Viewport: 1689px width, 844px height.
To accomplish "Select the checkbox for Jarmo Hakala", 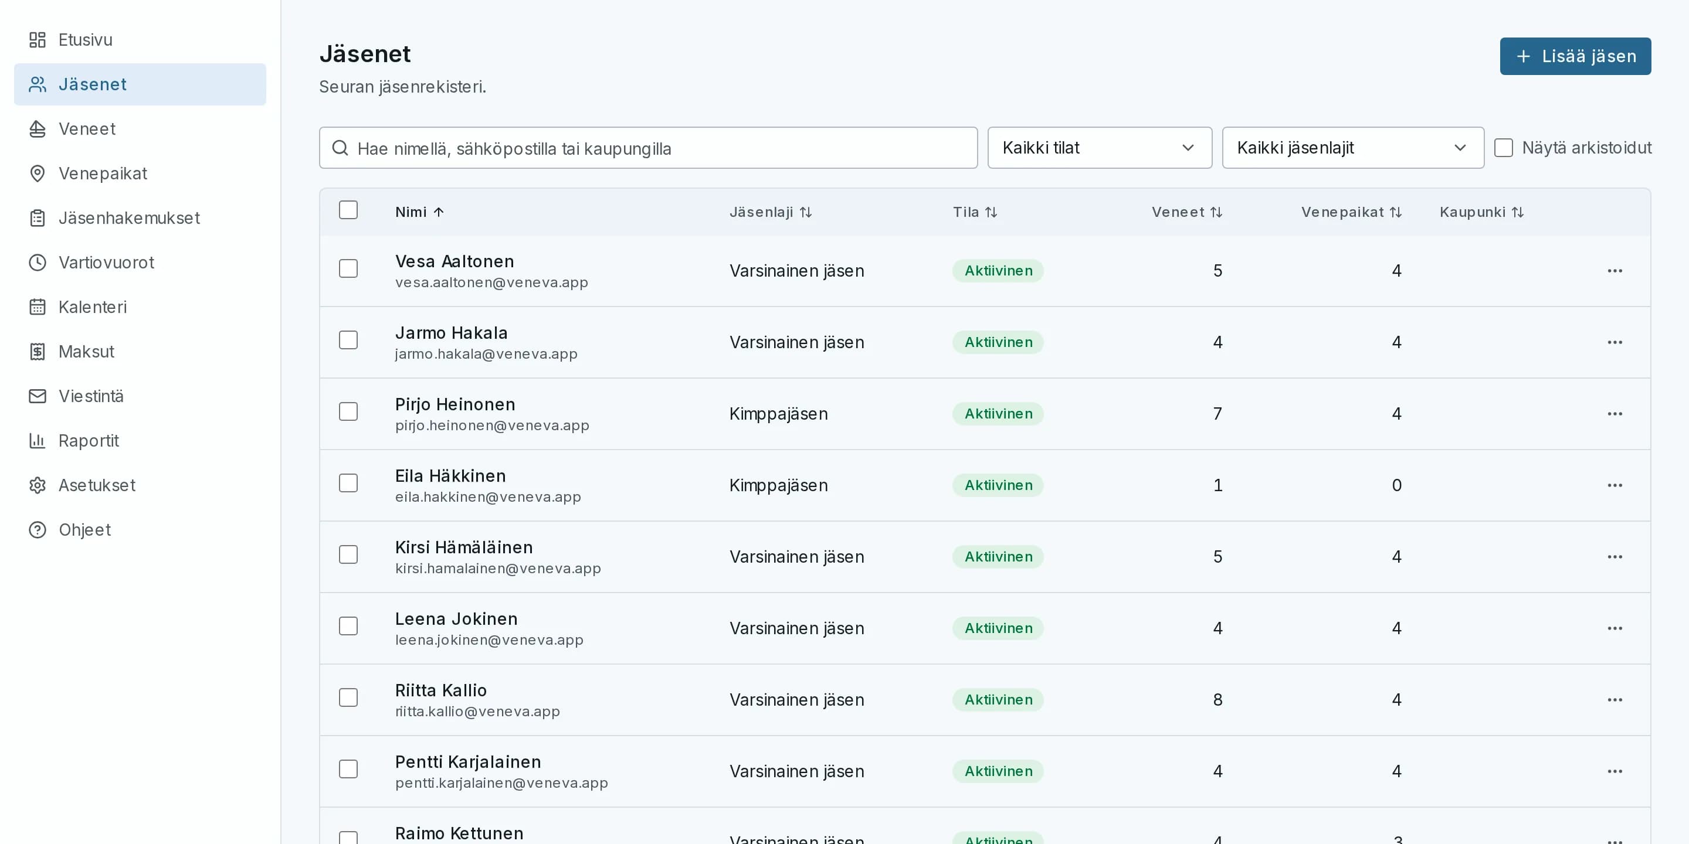I will pyautogui.click(x=348, y=340).
